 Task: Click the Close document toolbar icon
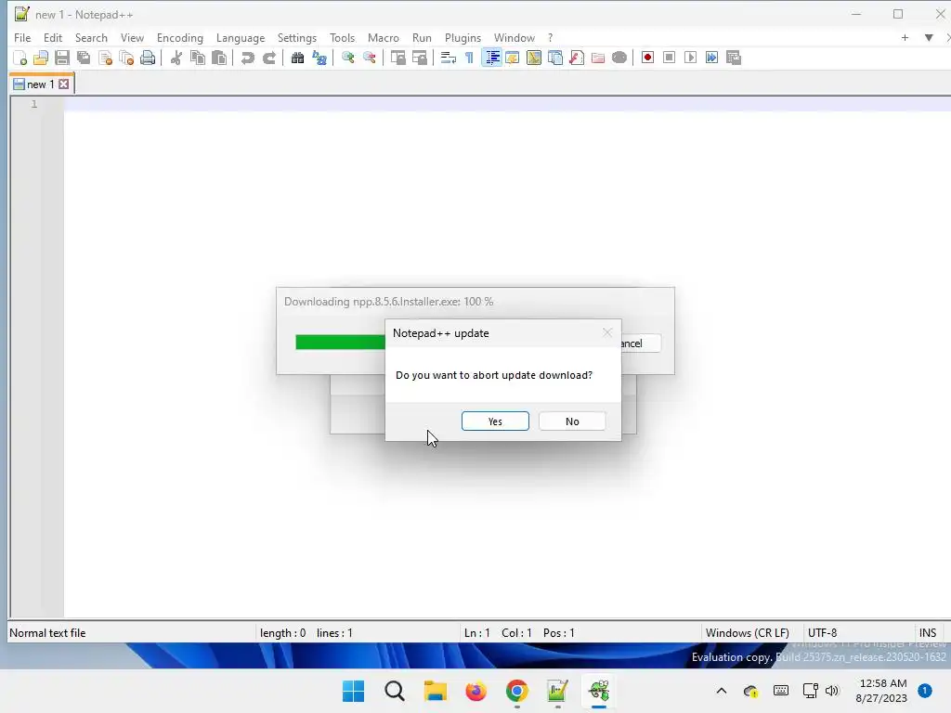pyautogui.click(x=105, y=58)
